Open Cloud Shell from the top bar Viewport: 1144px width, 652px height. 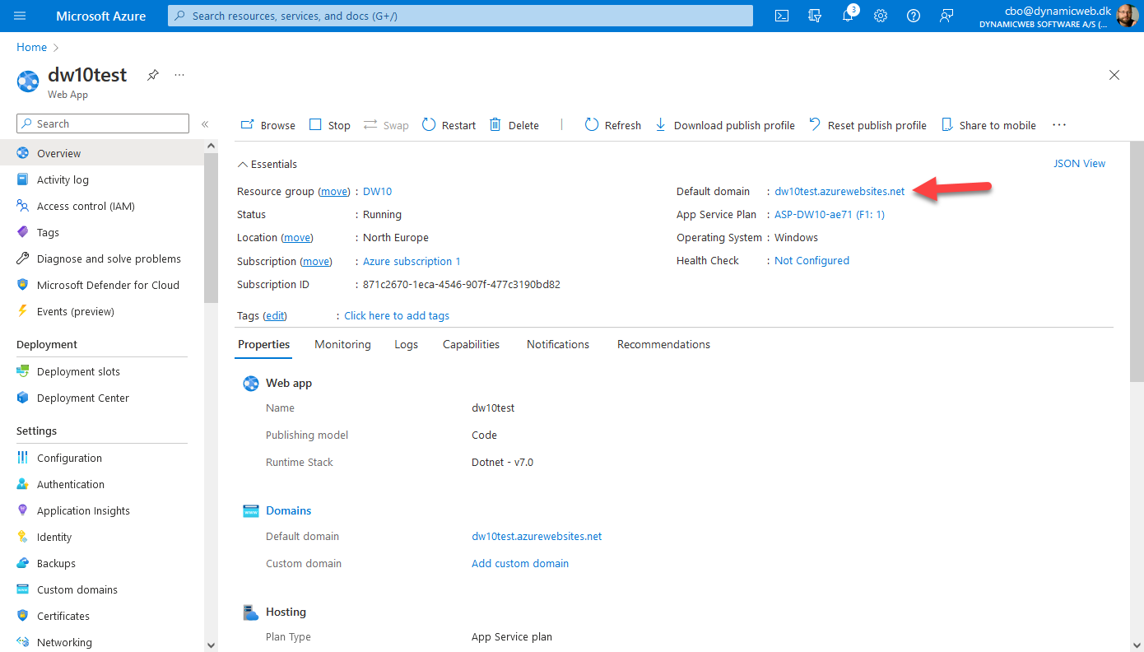tap(782, 16)
